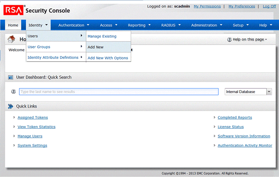279x177 pixels.
Task: Click the Reporting dropdown arrow
Action: (149, 25)
